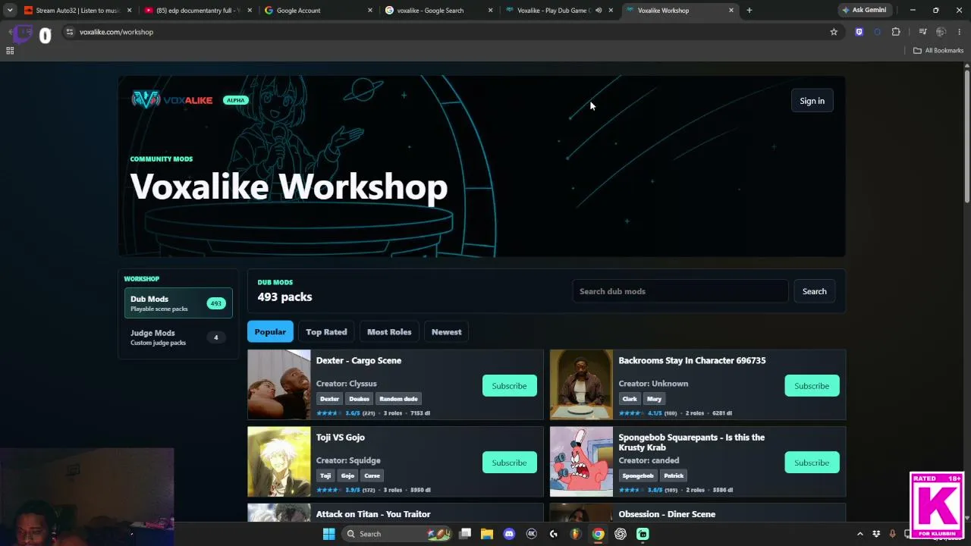Select the Popular sort tab
971x546 pixels.
pyautogui.click(x=270, y=332)
